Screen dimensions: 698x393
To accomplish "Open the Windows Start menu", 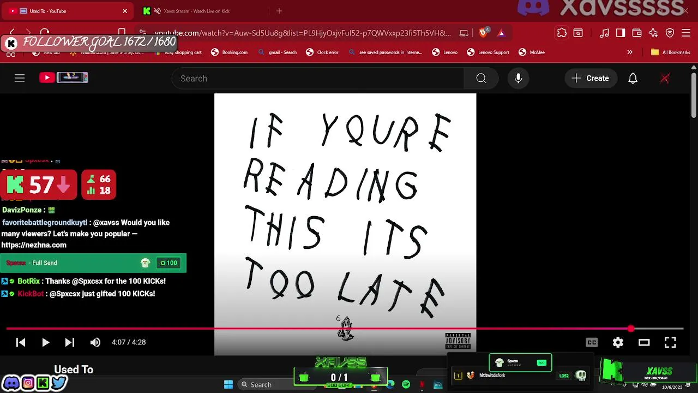I will (x=228, y=384).
